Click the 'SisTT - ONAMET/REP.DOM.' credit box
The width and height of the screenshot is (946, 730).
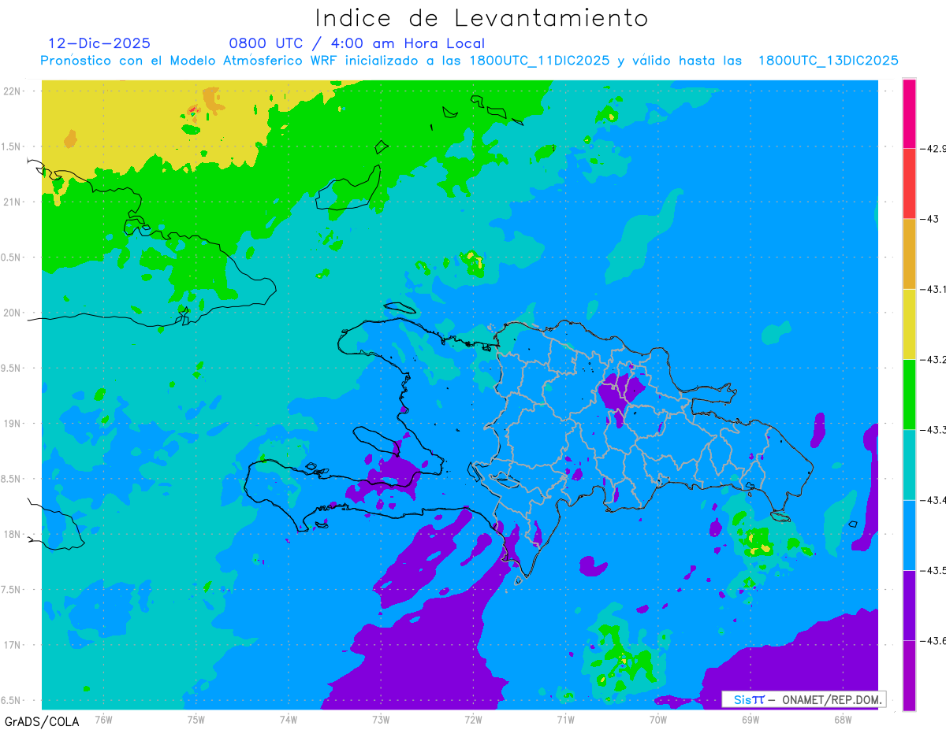click(804, 699)
